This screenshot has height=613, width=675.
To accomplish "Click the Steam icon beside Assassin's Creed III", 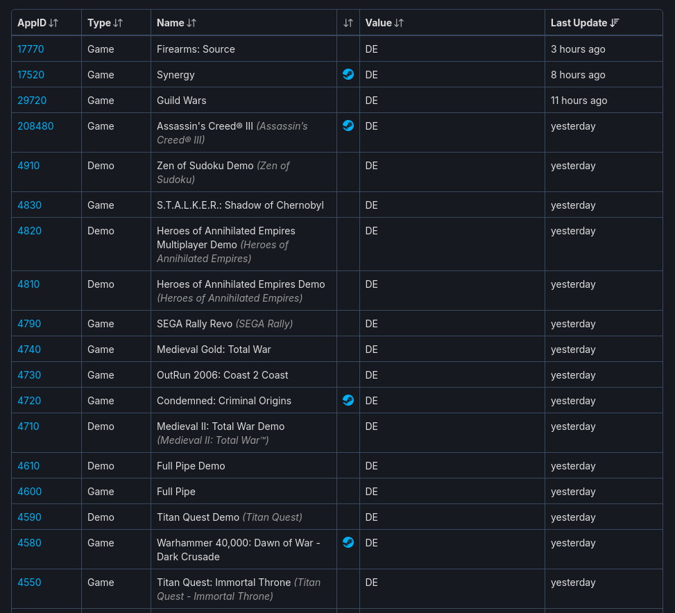I will click(348, 126).
